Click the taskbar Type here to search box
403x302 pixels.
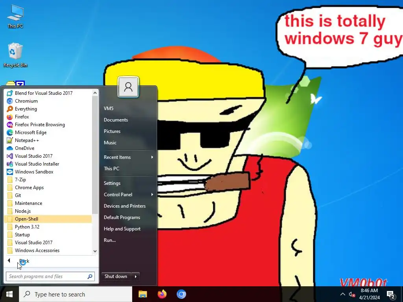76,294
